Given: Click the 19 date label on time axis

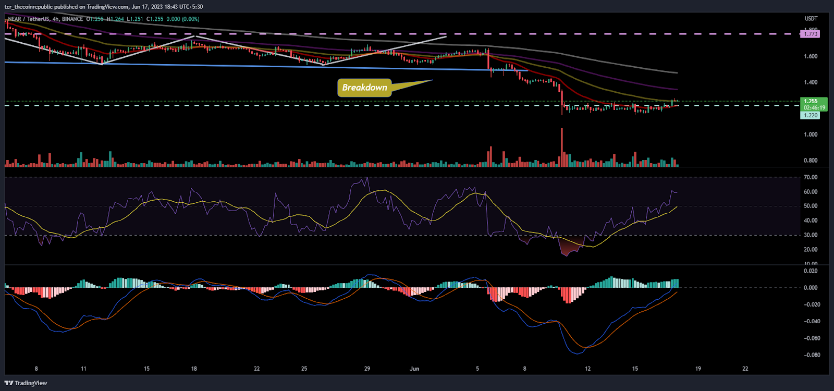Looking at the screenshot, I should pyautogui.click(x=698, y=369).
